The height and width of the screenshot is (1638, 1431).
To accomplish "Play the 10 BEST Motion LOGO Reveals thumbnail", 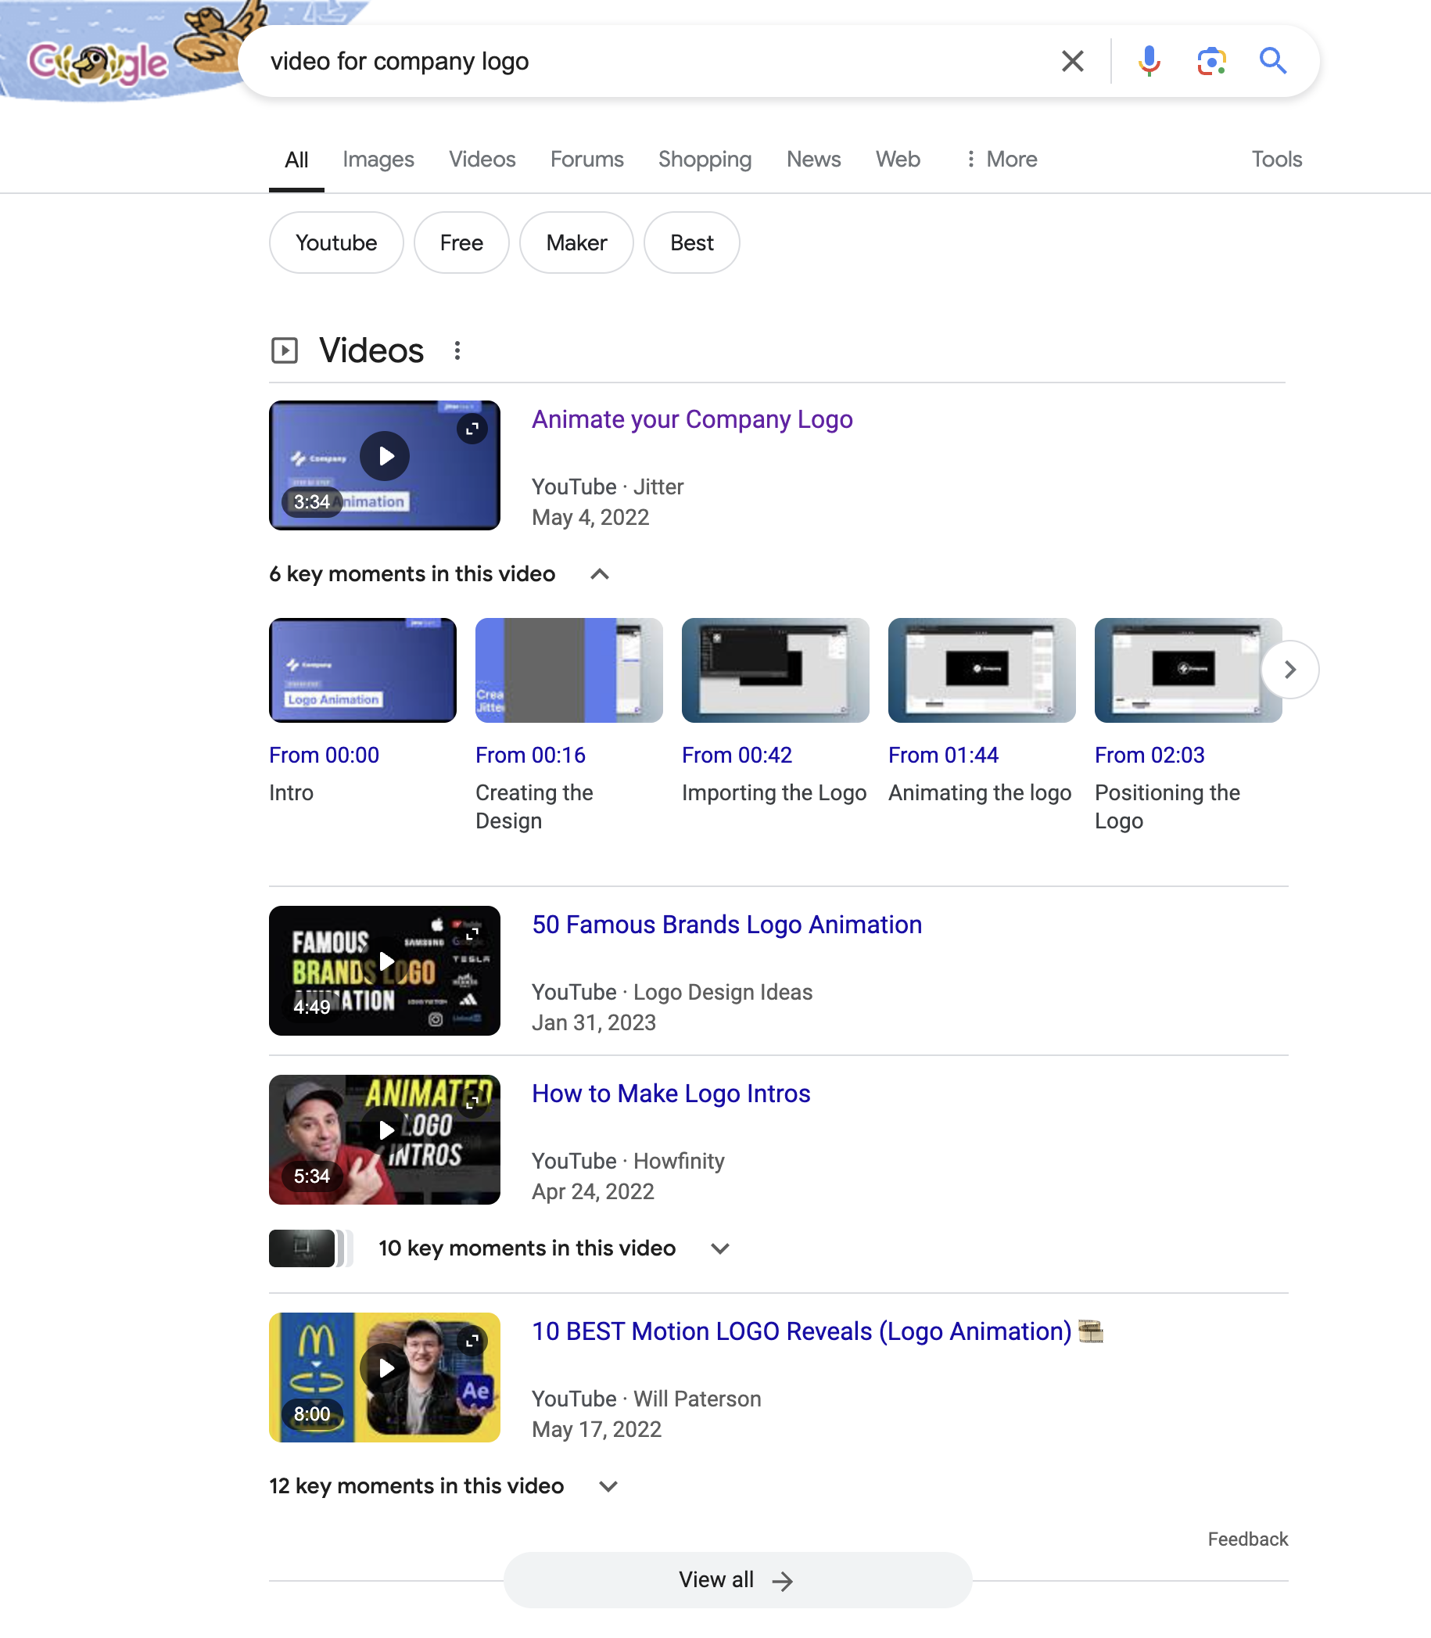I will [385, 1378].
